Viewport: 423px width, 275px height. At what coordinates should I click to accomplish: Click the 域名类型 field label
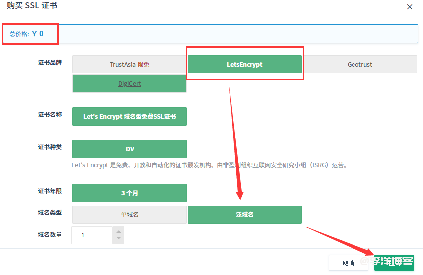(50, 212)
